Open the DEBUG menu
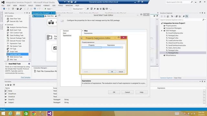The width and height of the screenshot is (207, 116). click(x=38, y=5)
